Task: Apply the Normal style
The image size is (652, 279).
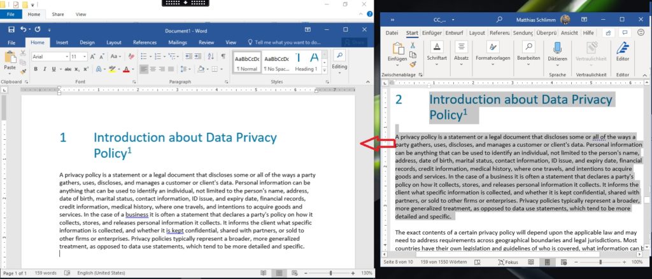Action: [x=247, y=62]
